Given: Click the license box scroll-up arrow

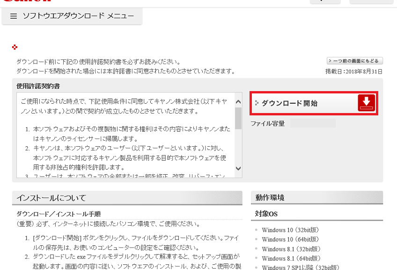Looking at the screenshot, I should 238,102.
